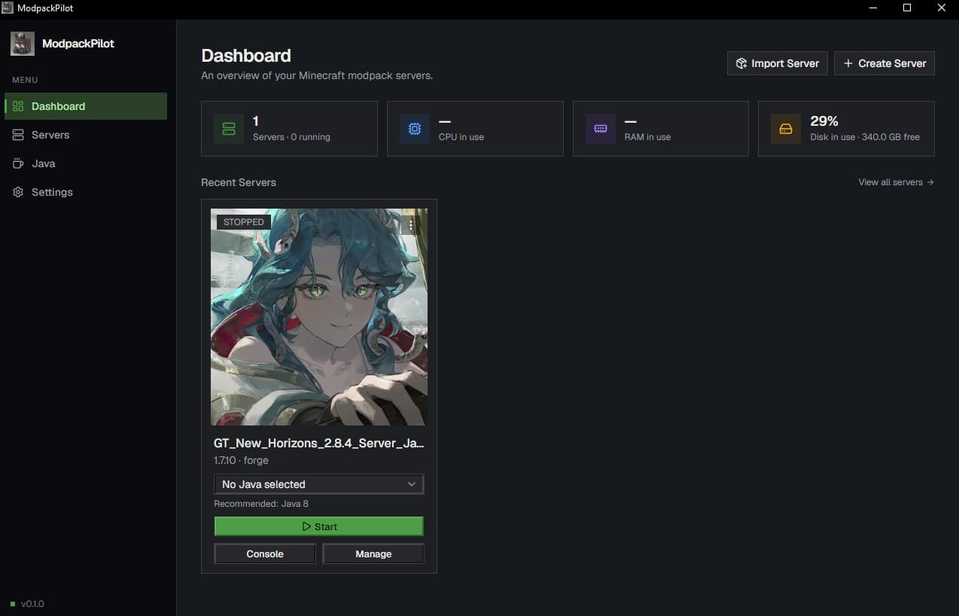Screen dimensions: 959x616
Task: Minimize the ModpackPilot window
Action: coord(873,8)
